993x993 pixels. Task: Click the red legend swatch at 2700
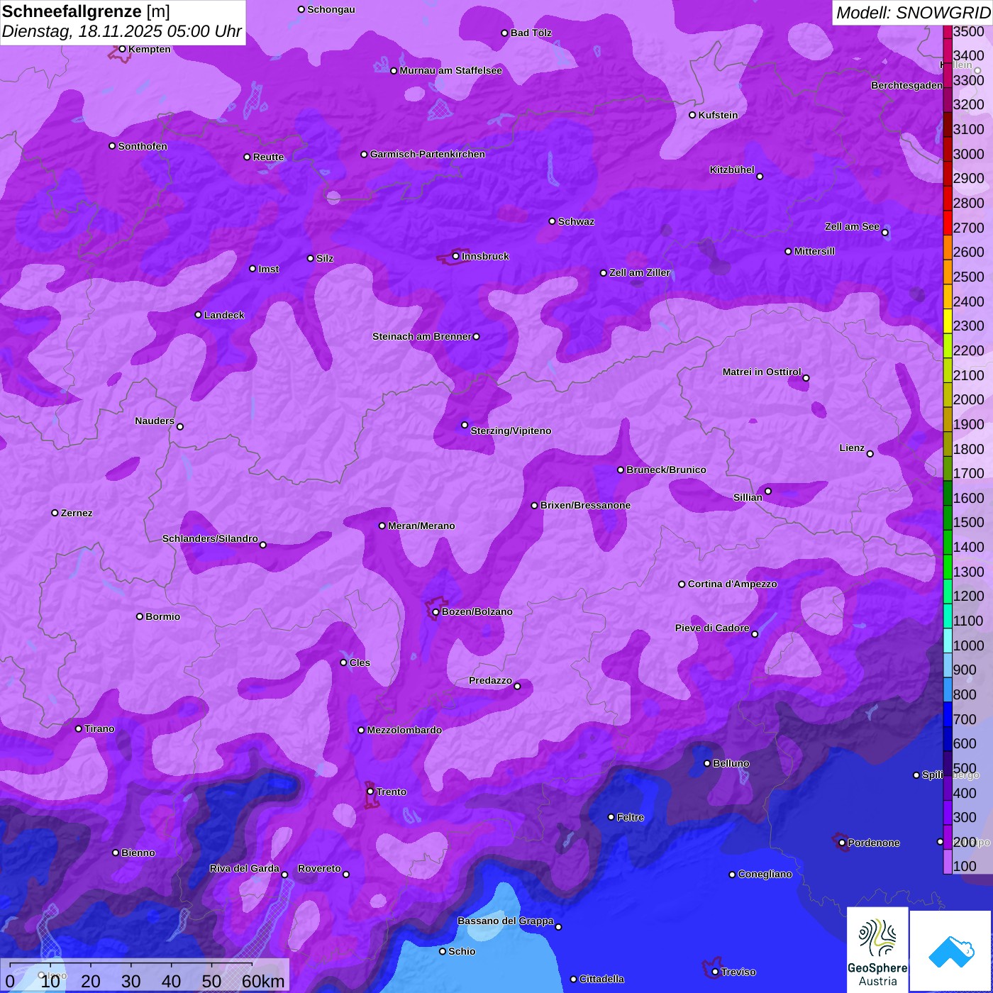tap(948, 222)
